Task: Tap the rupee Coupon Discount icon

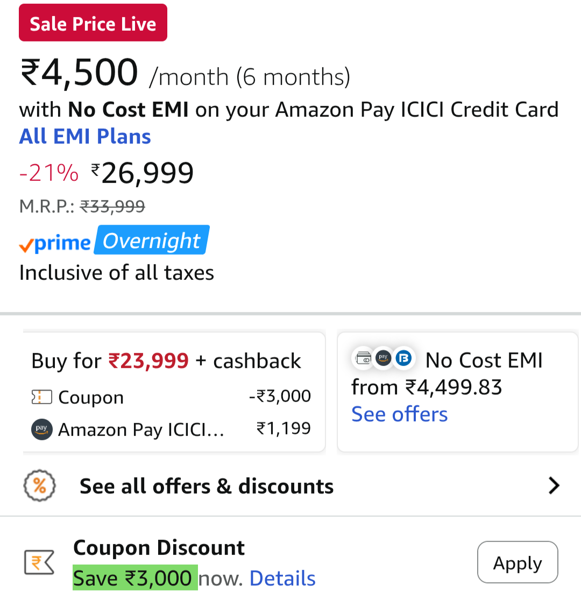Action: pyautogui.click(x=39, y=563)
